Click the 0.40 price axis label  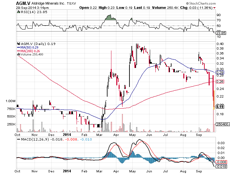pyautogui.click(x=220, y=44)
